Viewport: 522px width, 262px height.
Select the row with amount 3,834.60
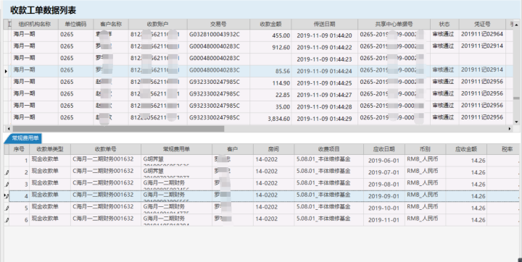coord(260,119)
